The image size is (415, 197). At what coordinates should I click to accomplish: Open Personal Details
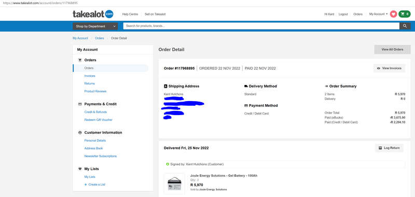pyautogui.click(x=95, y=140)
